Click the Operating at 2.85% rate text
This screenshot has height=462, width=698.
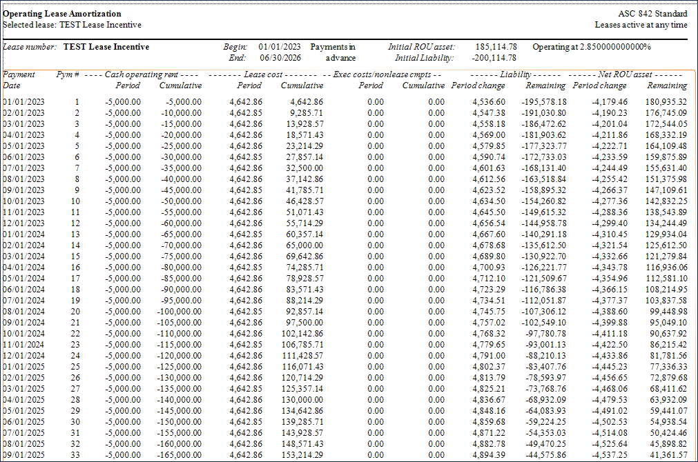pyautogui.click(x=592, y=47)
